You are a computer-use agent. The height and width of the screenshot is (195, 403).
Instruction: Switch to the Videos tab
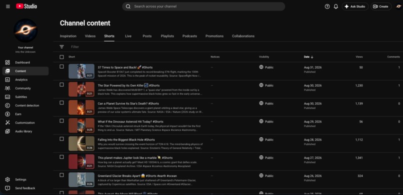(x=90, y=36)
